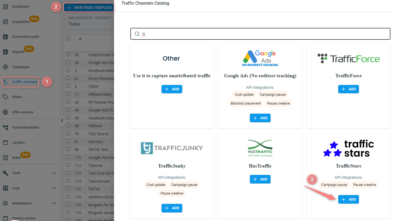The height and width of the screenshot is (221, 394).
Task: Click the Fallback row text
Action: coord(96,126)
